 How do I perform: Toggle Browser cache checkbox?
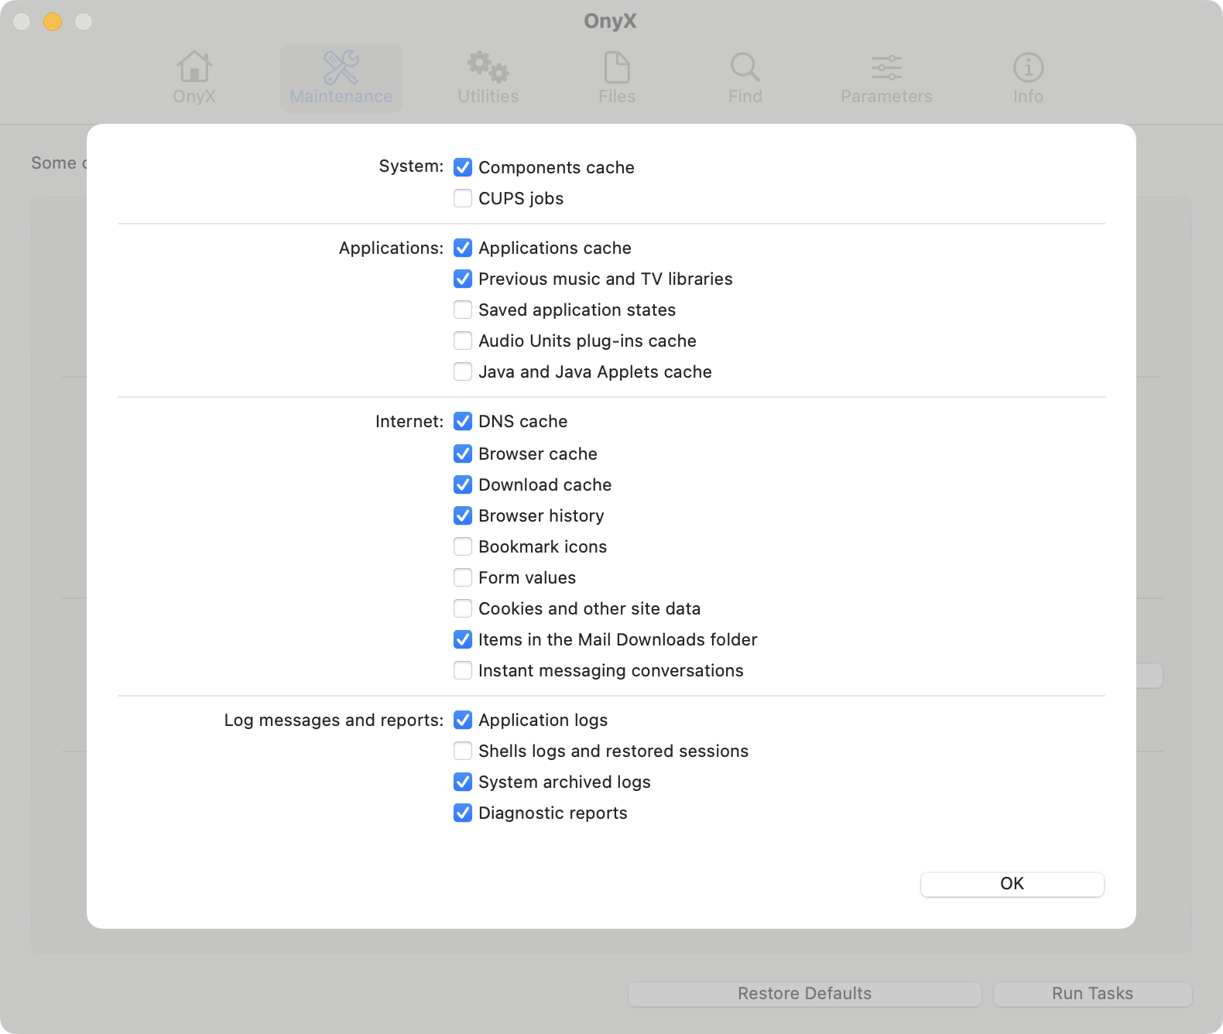pos(463,454)
